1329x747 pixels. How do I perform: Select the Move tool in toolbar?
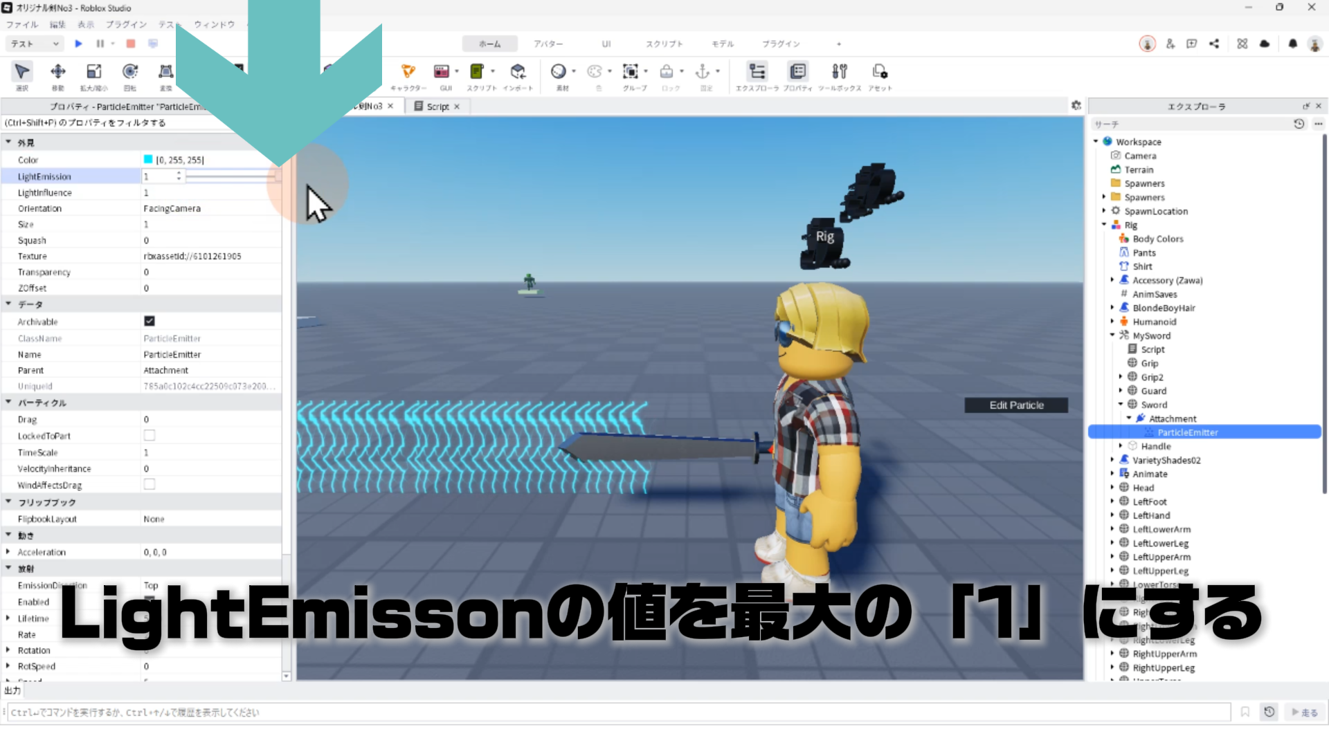pos(58,72)
